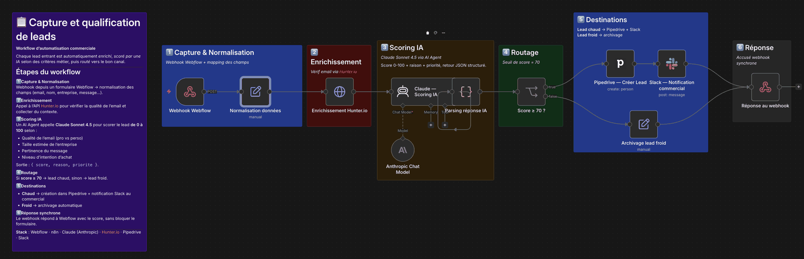Open Hunter.io link in the Stack line
This screenshot has width=804, height=259.
pos(111,232)
